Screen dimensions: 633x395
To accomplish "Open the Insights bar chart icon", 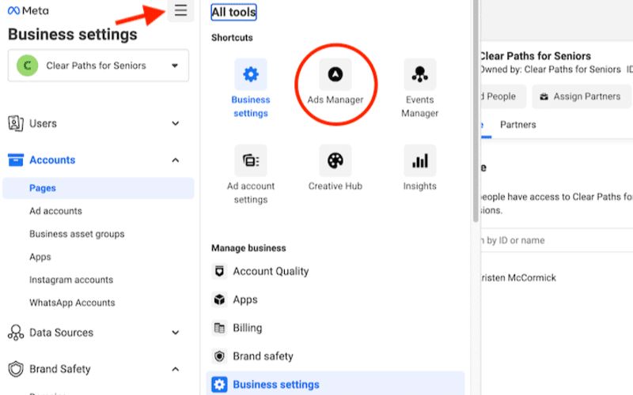I will (420, 160).
